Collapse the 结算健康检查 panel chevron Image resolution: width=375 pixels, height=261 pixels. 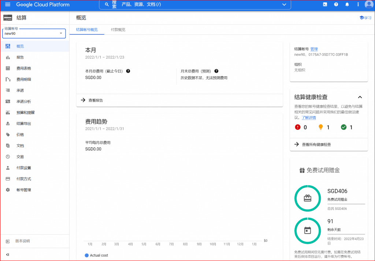(x=360, y=97)
